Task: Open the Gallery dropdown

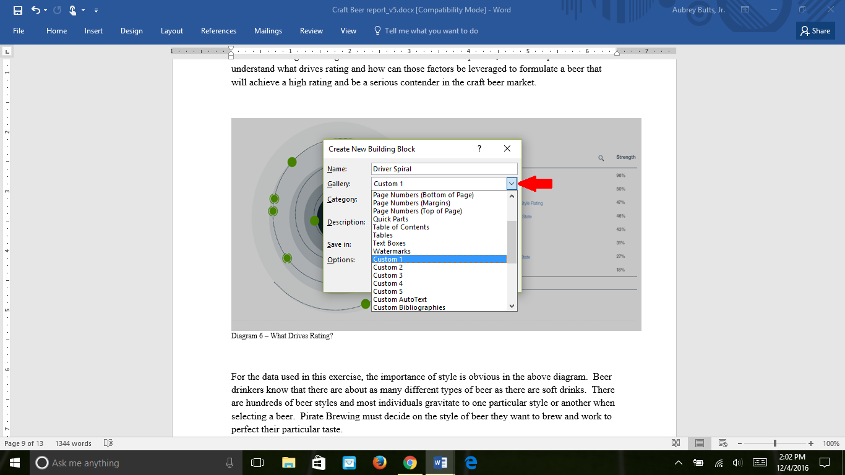Action: point(512,183)
